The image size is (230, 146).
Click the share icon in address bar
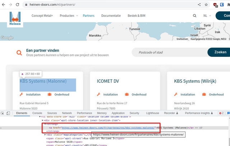(199, 5)
